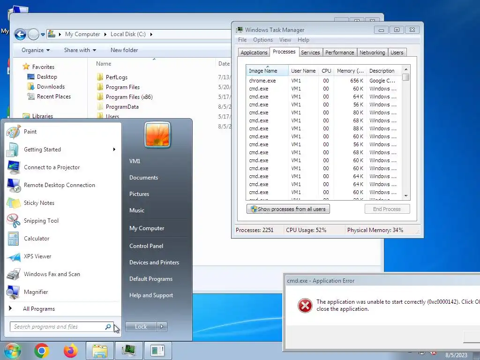Open the File menu in Task Manager

[242, 40]
